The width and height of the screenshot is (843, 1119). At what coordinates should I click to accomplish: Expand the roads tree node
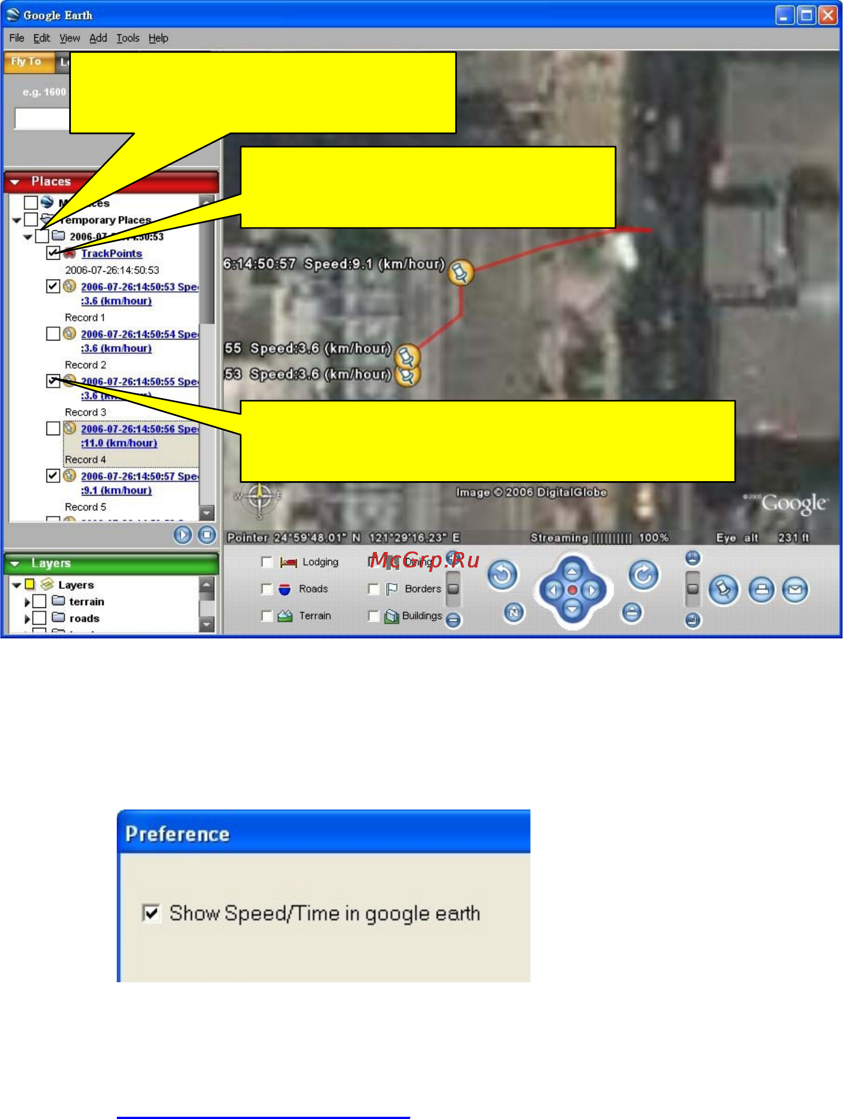tap(27, 618)
